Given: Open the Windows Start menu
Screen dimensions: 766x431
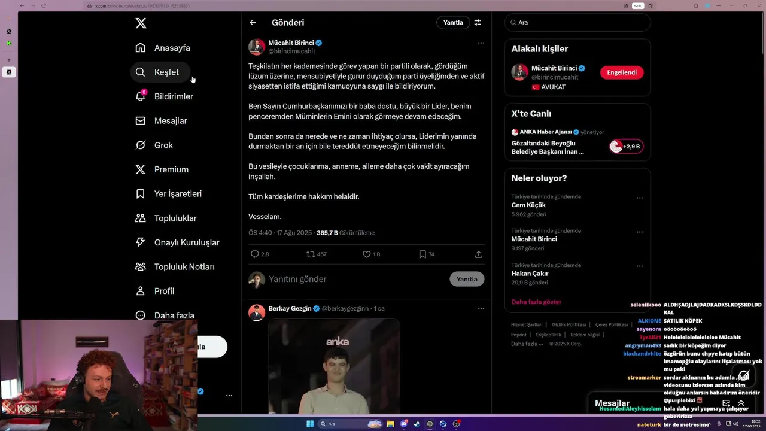Looking at the screenshot, I should pyautogui.click(x=310, y=424).
